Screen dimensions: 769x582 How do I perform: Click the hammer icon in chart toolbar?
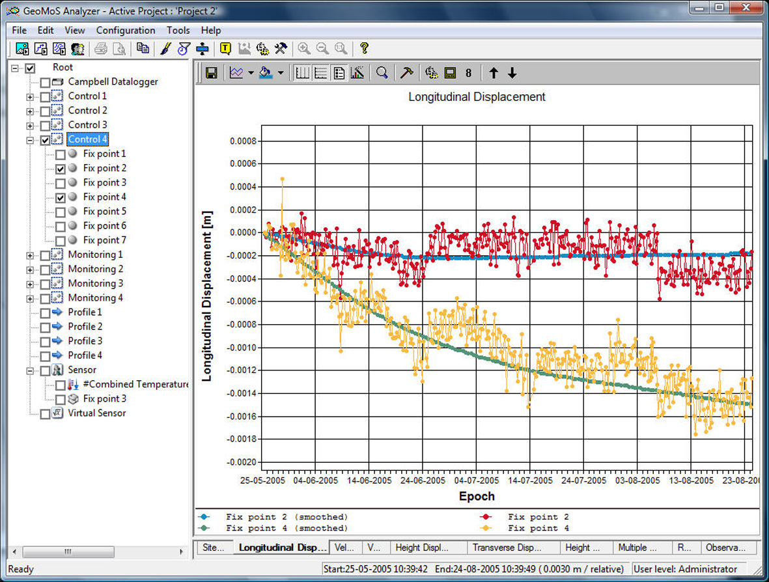click(x=406, y=73)
